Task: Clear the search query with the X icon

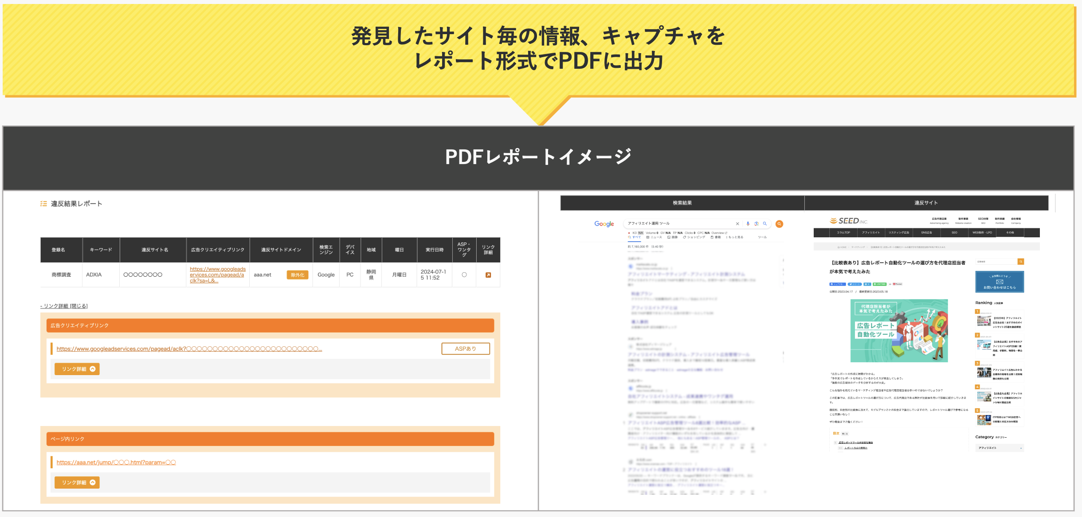Action: tap(737, 224)
